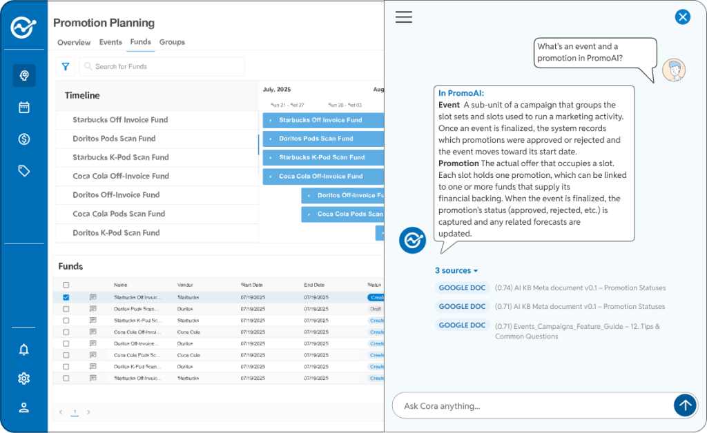Check the Doritos Off-Invoice... row checkbox

tap(66, 343)
